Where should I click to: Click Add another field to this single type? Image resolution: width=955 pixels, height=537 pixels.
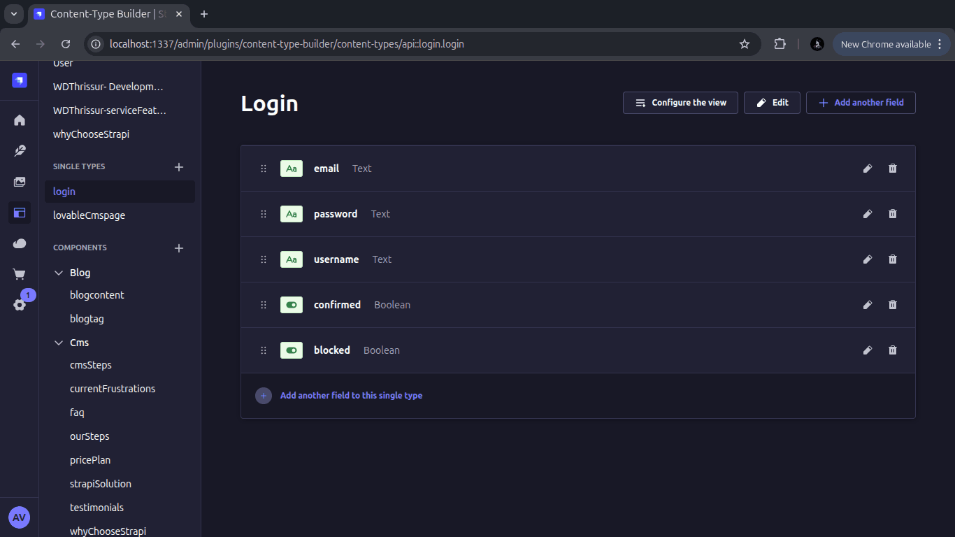click(x=351, y=396)
